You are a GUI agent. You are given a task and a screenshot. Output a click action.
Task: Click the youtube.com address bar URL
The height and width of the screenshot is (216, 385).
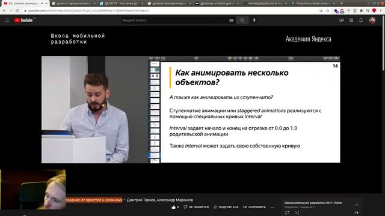[88, 11]
